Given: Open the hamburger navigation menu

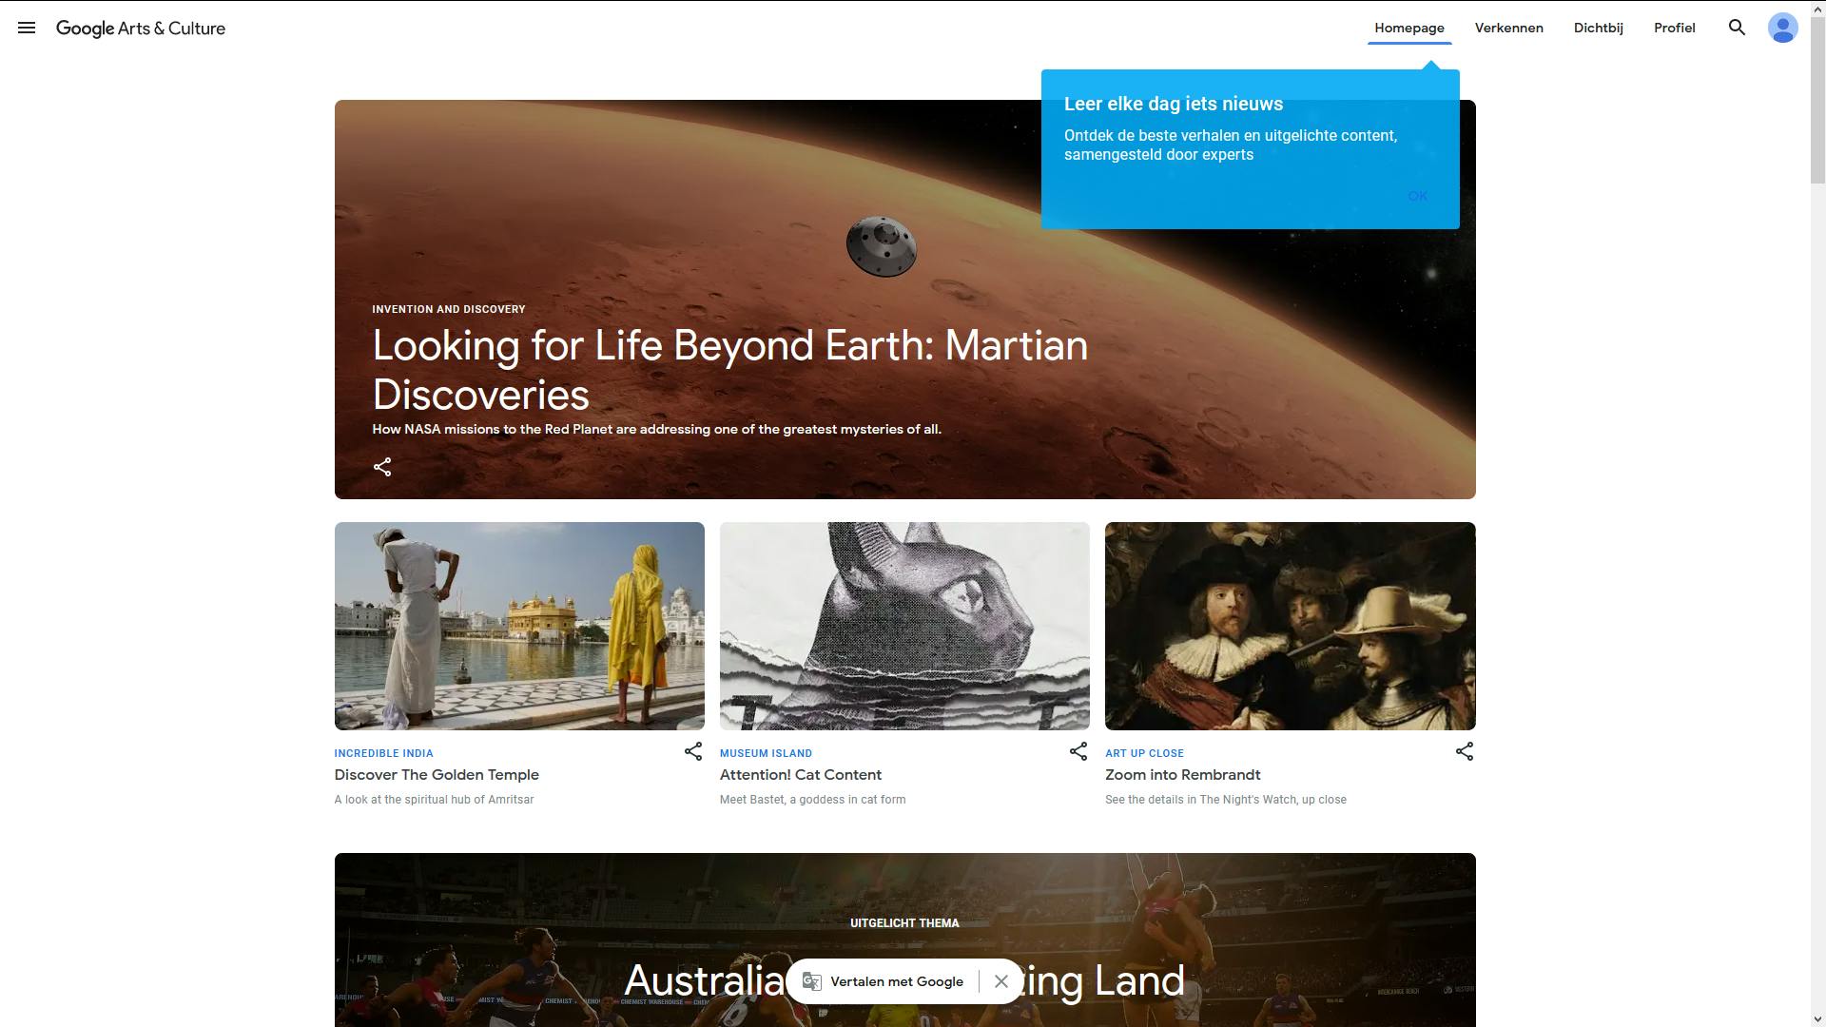Looking at the screenshot, I should 28,28.
